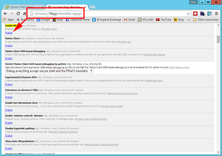
Task: Close the chrome://flags tab
Action: [x=85, y=7]
